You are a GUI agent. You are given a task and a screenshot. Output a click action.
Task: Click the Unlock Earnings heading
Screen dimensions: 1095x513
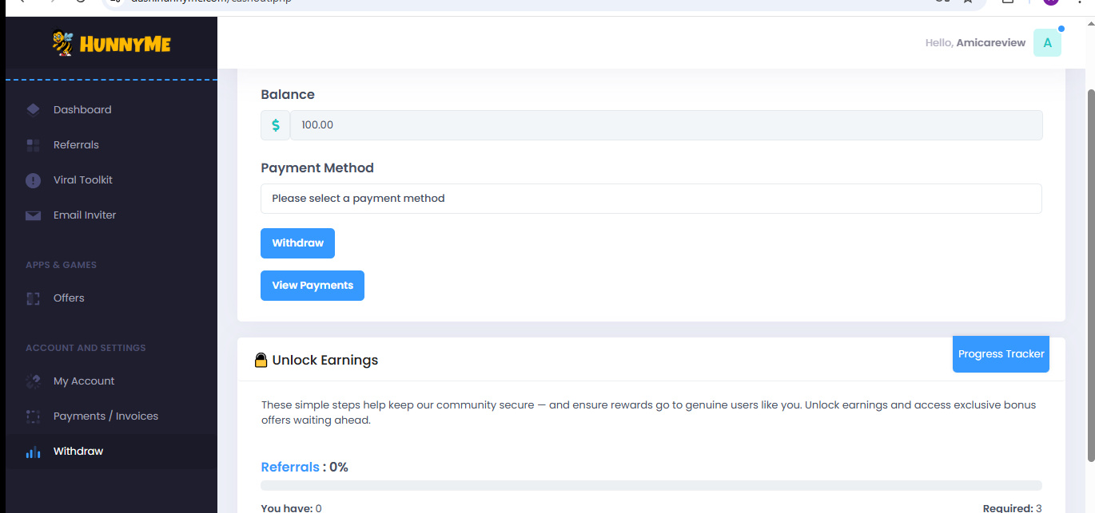(325, 360)
